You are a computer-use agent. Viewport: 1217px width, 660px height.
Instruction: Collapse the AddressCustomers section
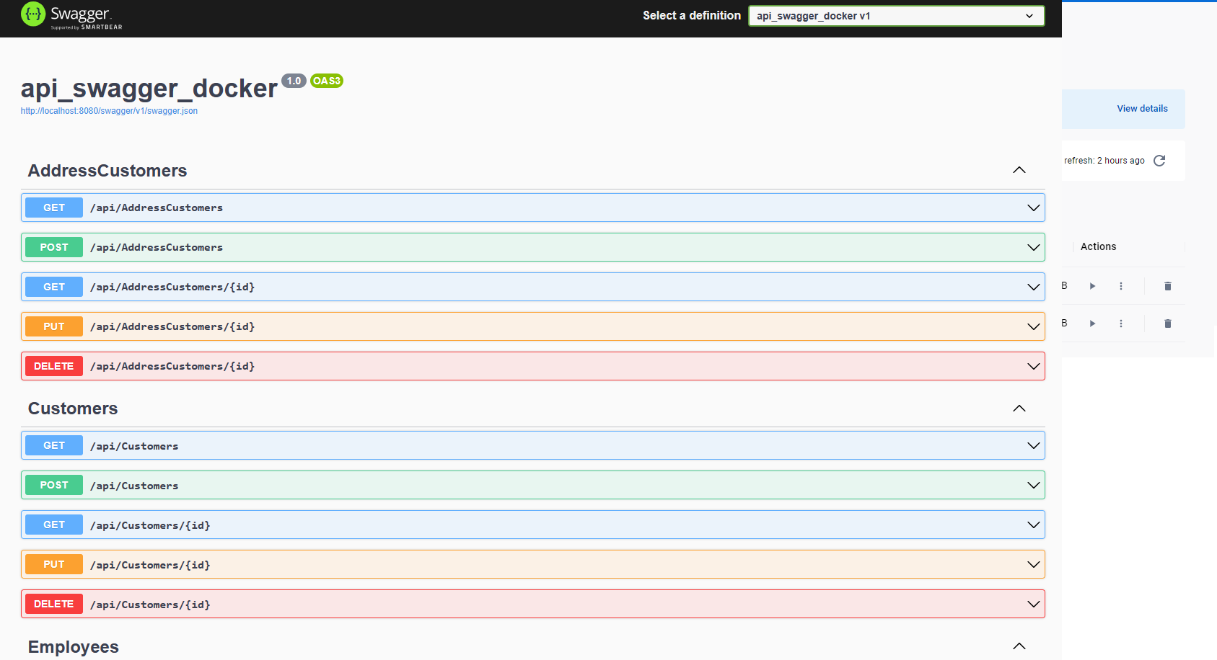click(x=1019, y=170)
